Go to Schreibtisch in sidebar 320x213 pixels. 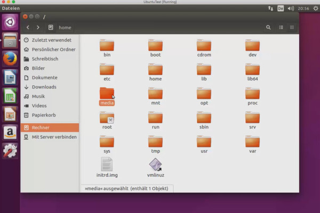tap(50, 59)
